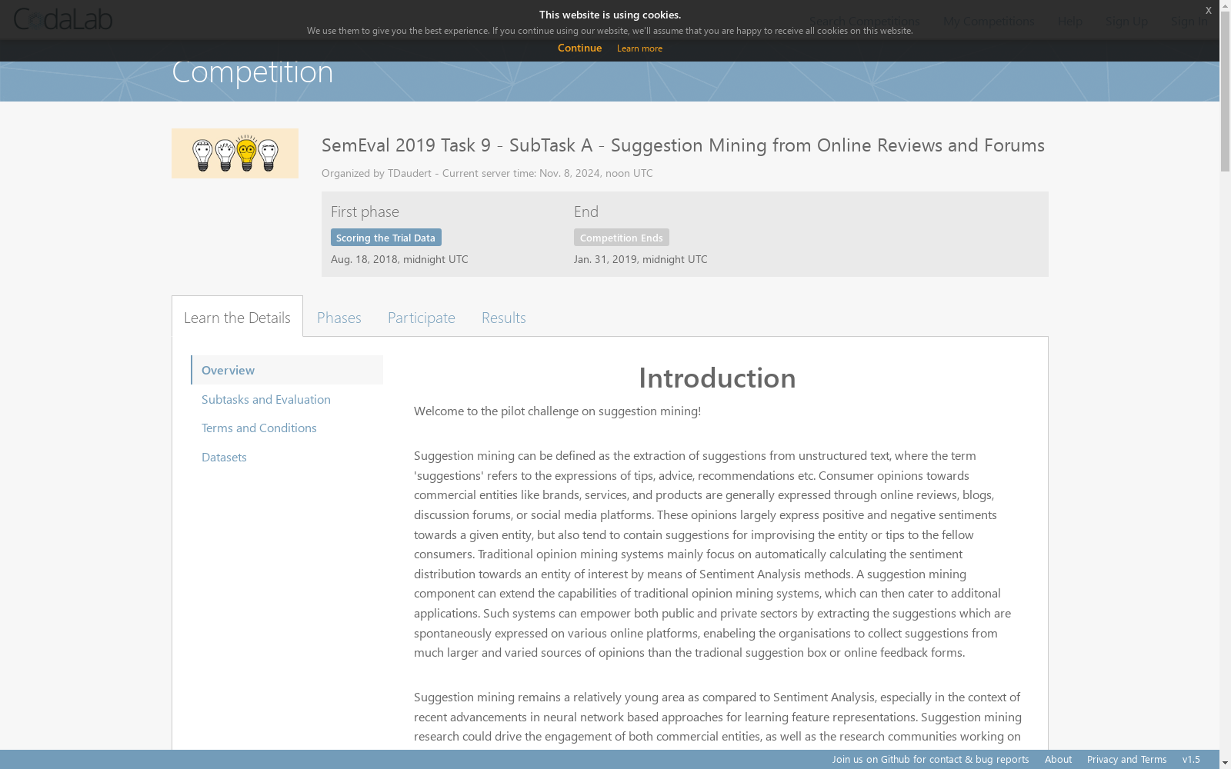
Task: Dismiss the cookie banner with X
Action: point(1208,10)
